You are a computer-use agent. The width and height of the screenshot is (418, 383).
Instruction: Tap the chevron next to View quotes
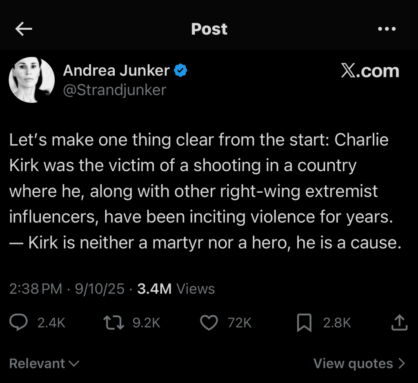pyautogui.click(x=402, y=363)
